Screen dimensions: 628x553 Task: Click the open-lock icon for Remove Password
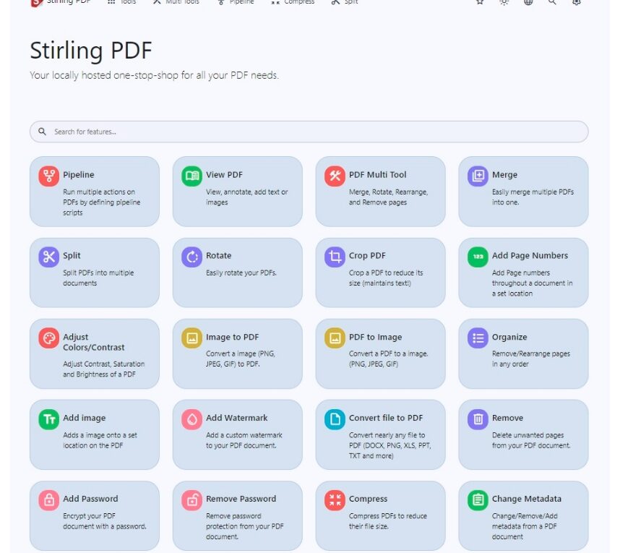[x=192, y=500]
